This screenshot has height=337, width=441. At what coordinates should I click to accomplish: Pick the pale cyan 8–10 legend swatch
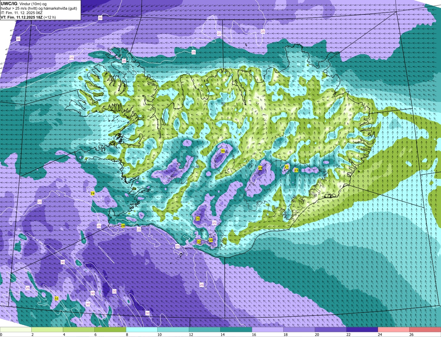[142, 329]
